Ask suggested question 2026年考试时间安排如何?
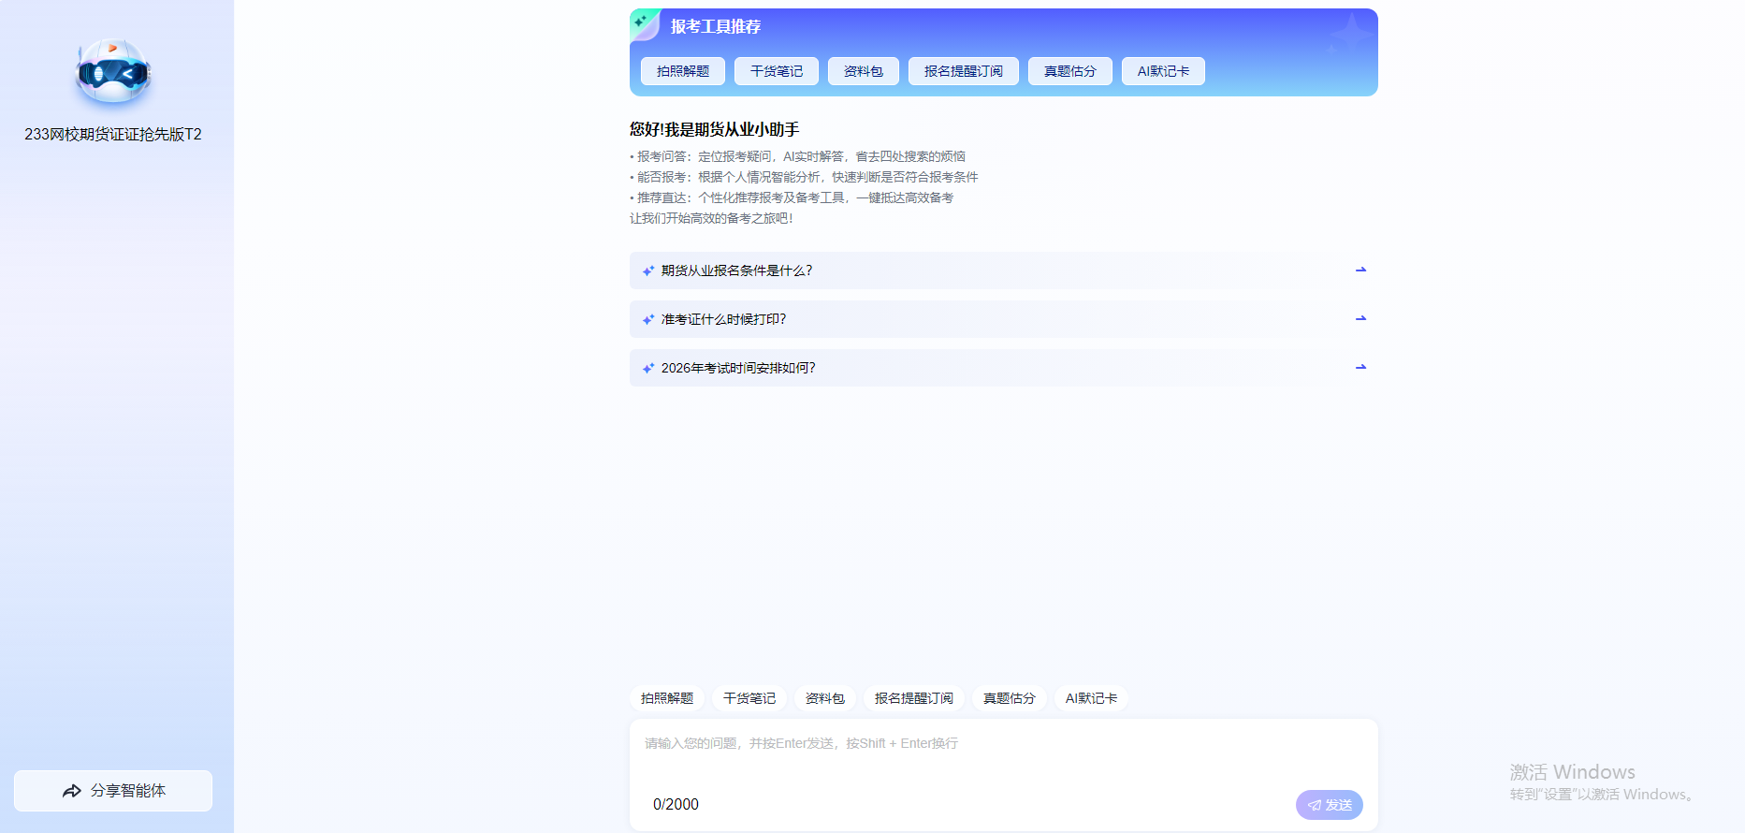The image size is (1745, 833). point(1004,368)
